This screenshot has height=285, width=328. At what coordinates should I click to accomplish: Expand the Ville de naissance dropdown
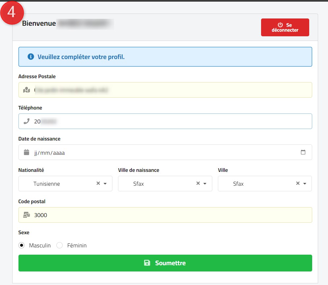pyautogui.click(x=205, y=184)
